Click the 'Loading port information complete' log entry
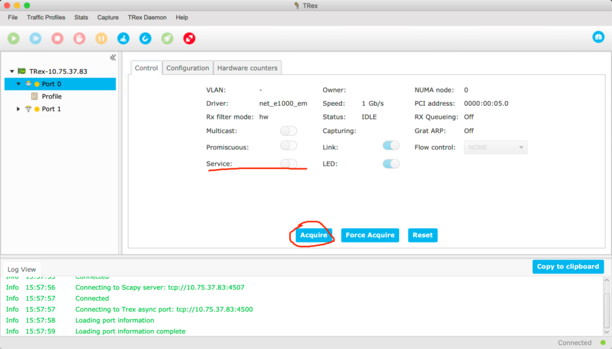Screen dimensions: 612x349 (x=131, y=331)
